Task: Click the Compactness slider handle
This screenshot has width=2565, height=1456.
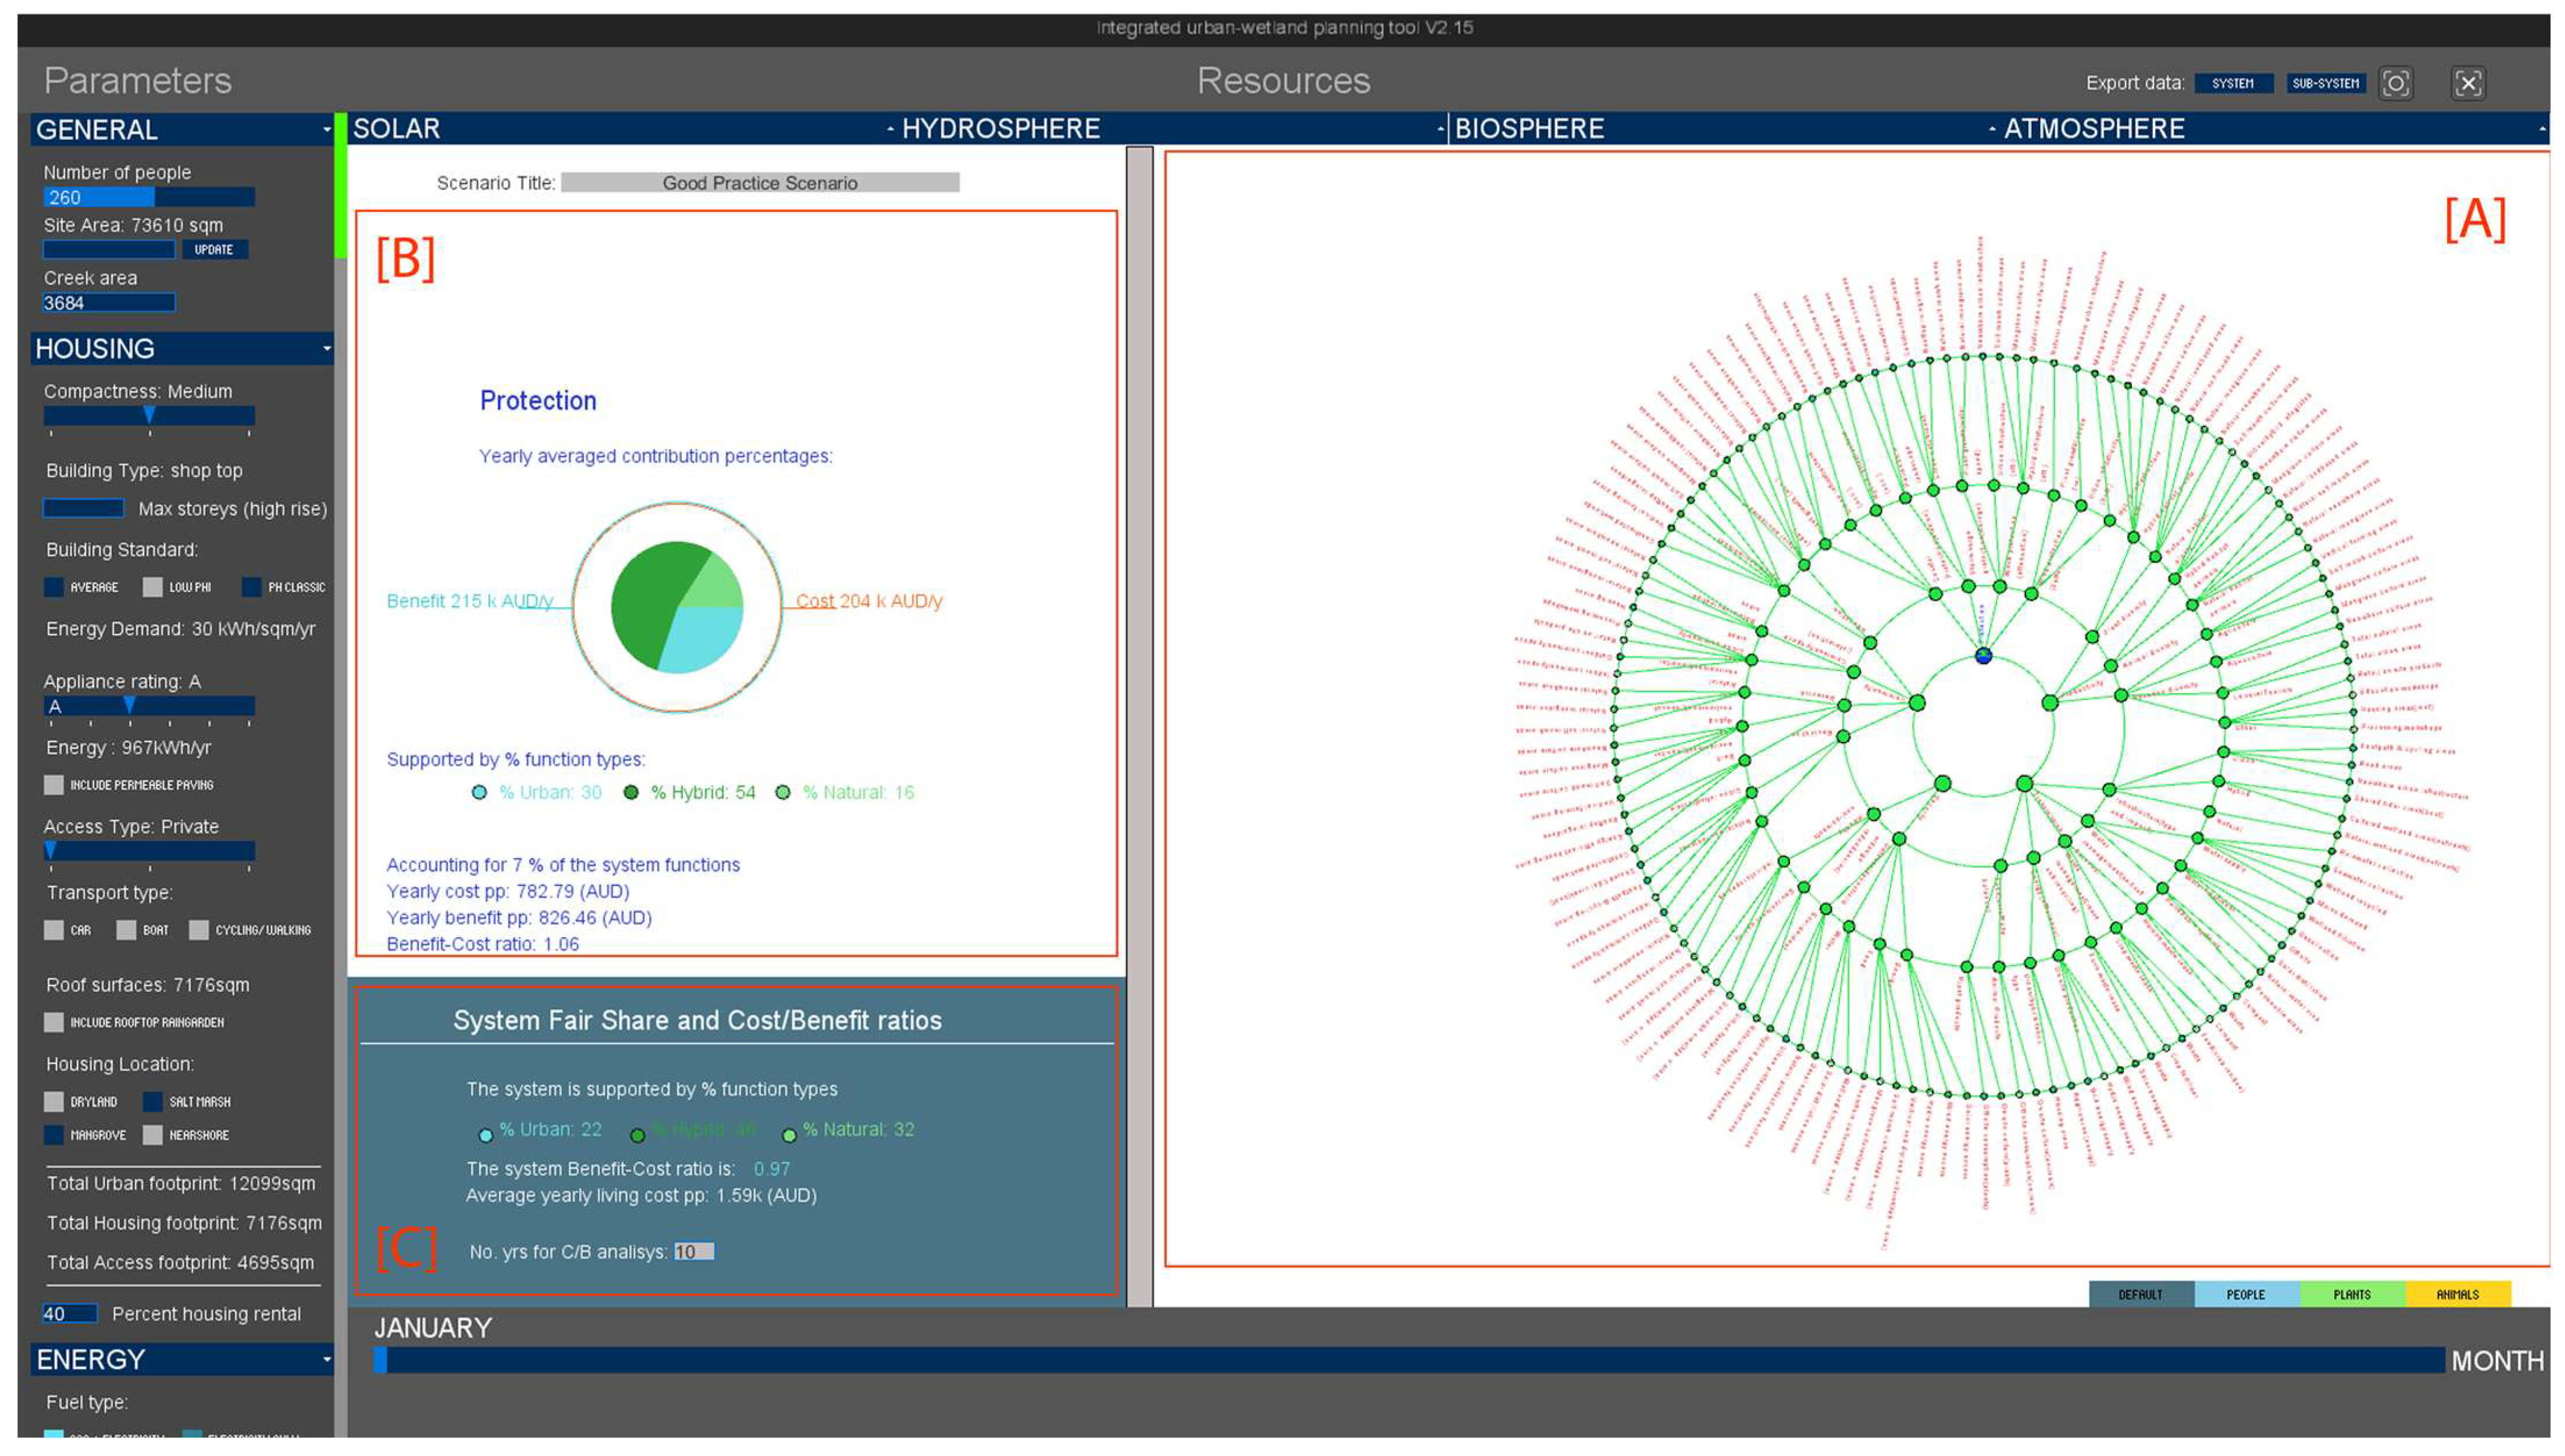Action: point(149,414)
